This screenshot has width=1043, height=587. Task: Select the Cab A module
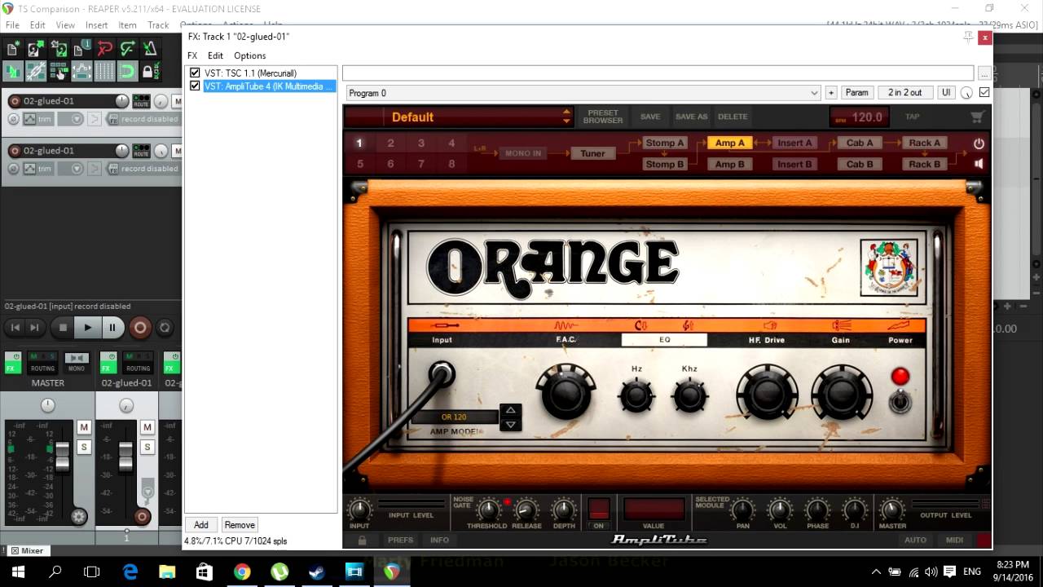[860, 143]
